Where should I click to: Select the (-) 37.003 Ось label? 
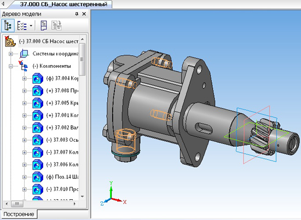(62, 140)
